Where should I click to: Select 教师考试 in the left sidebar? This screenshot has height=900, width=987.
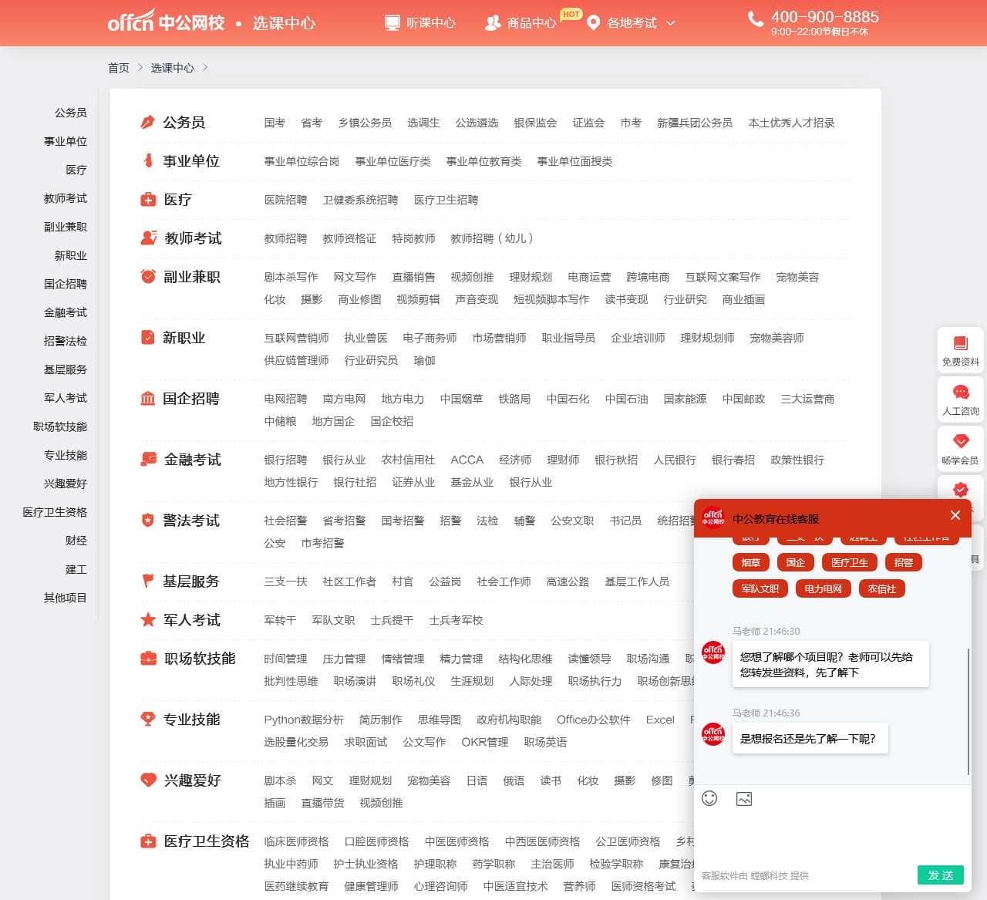click(x=66, y=198)
